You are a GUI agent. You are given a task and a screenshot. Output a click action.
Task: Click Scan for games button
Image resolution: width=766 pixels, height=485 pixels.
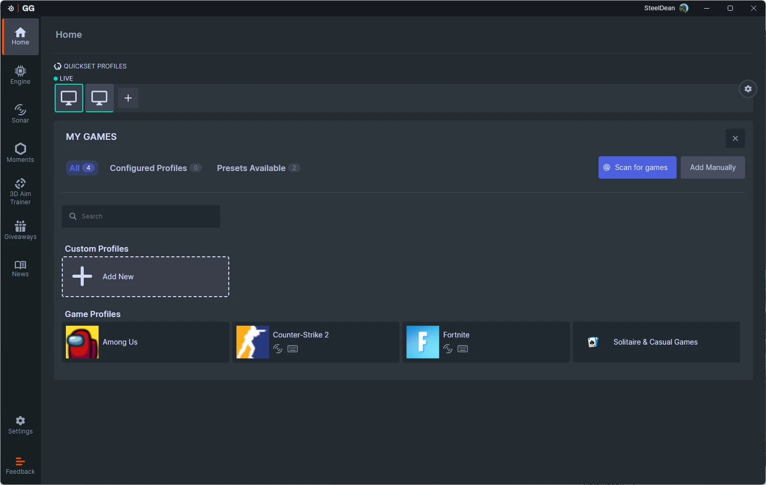[x=637, y=167]
